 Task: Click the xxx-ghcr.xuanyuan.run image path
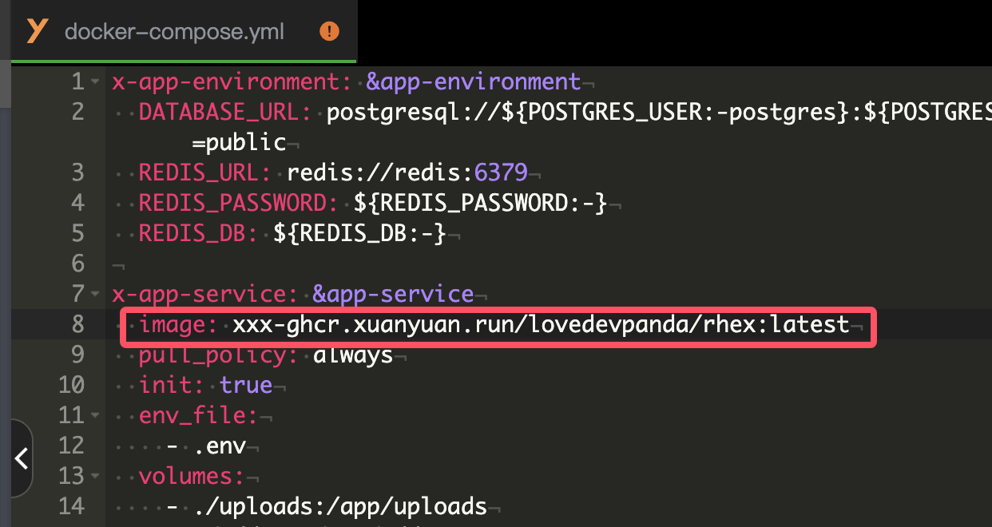pyautogui.click(x=541, y=325)
